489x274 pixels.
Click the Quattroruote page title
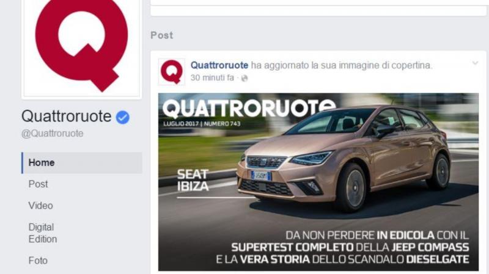click(67, 116)
